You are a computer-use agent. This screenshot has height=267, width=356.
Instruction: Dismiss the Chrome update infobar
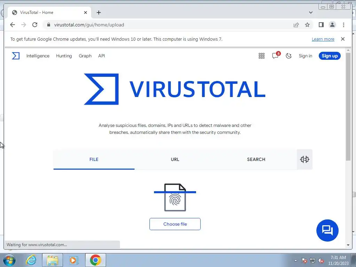(x=343, y=39)
